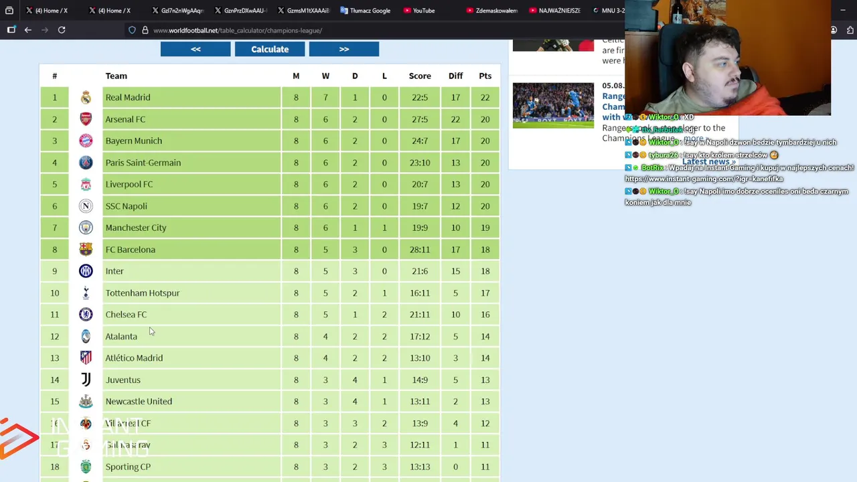Open the instant-gaming.com link in chat overlay

[704, 179]
